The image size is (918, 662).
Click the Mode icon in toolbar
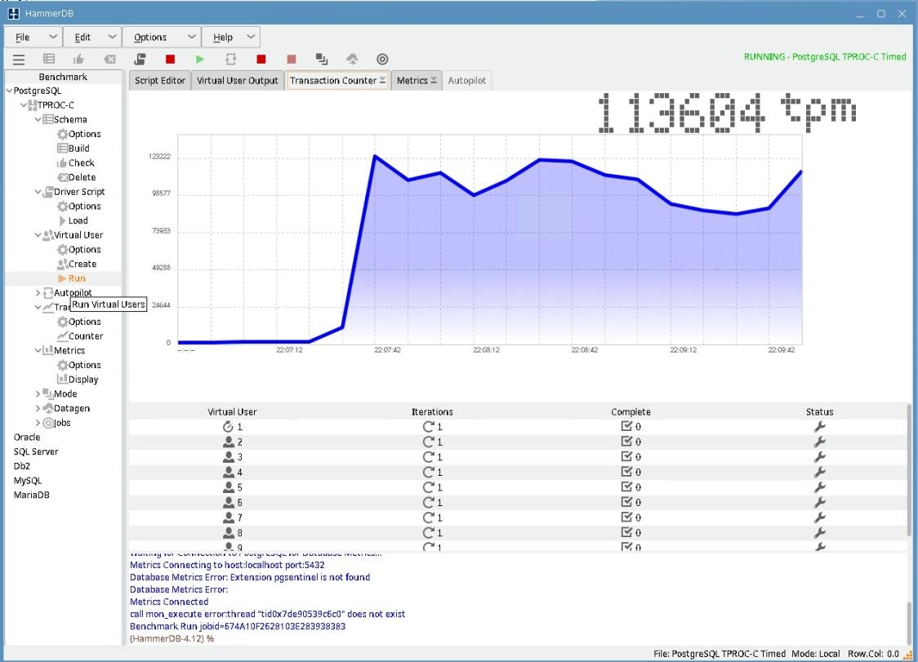[x=322, y=60]
